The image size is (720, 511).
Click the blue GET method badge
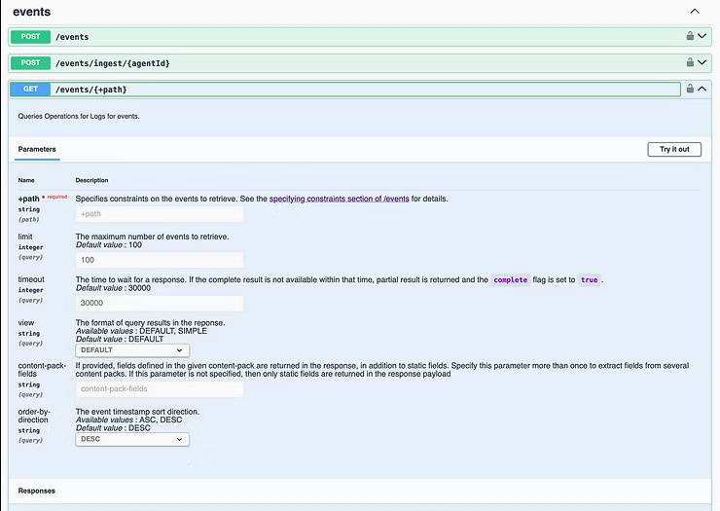pyautogui.click(x=30, y=90)
